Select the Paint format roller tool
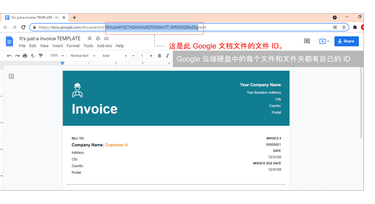375x204 pixels. tap(41, 56)
